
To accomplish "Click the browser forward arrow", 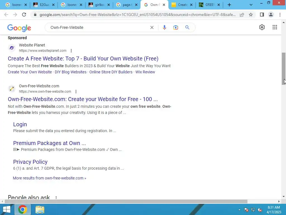I will click(x=15, y=15).
